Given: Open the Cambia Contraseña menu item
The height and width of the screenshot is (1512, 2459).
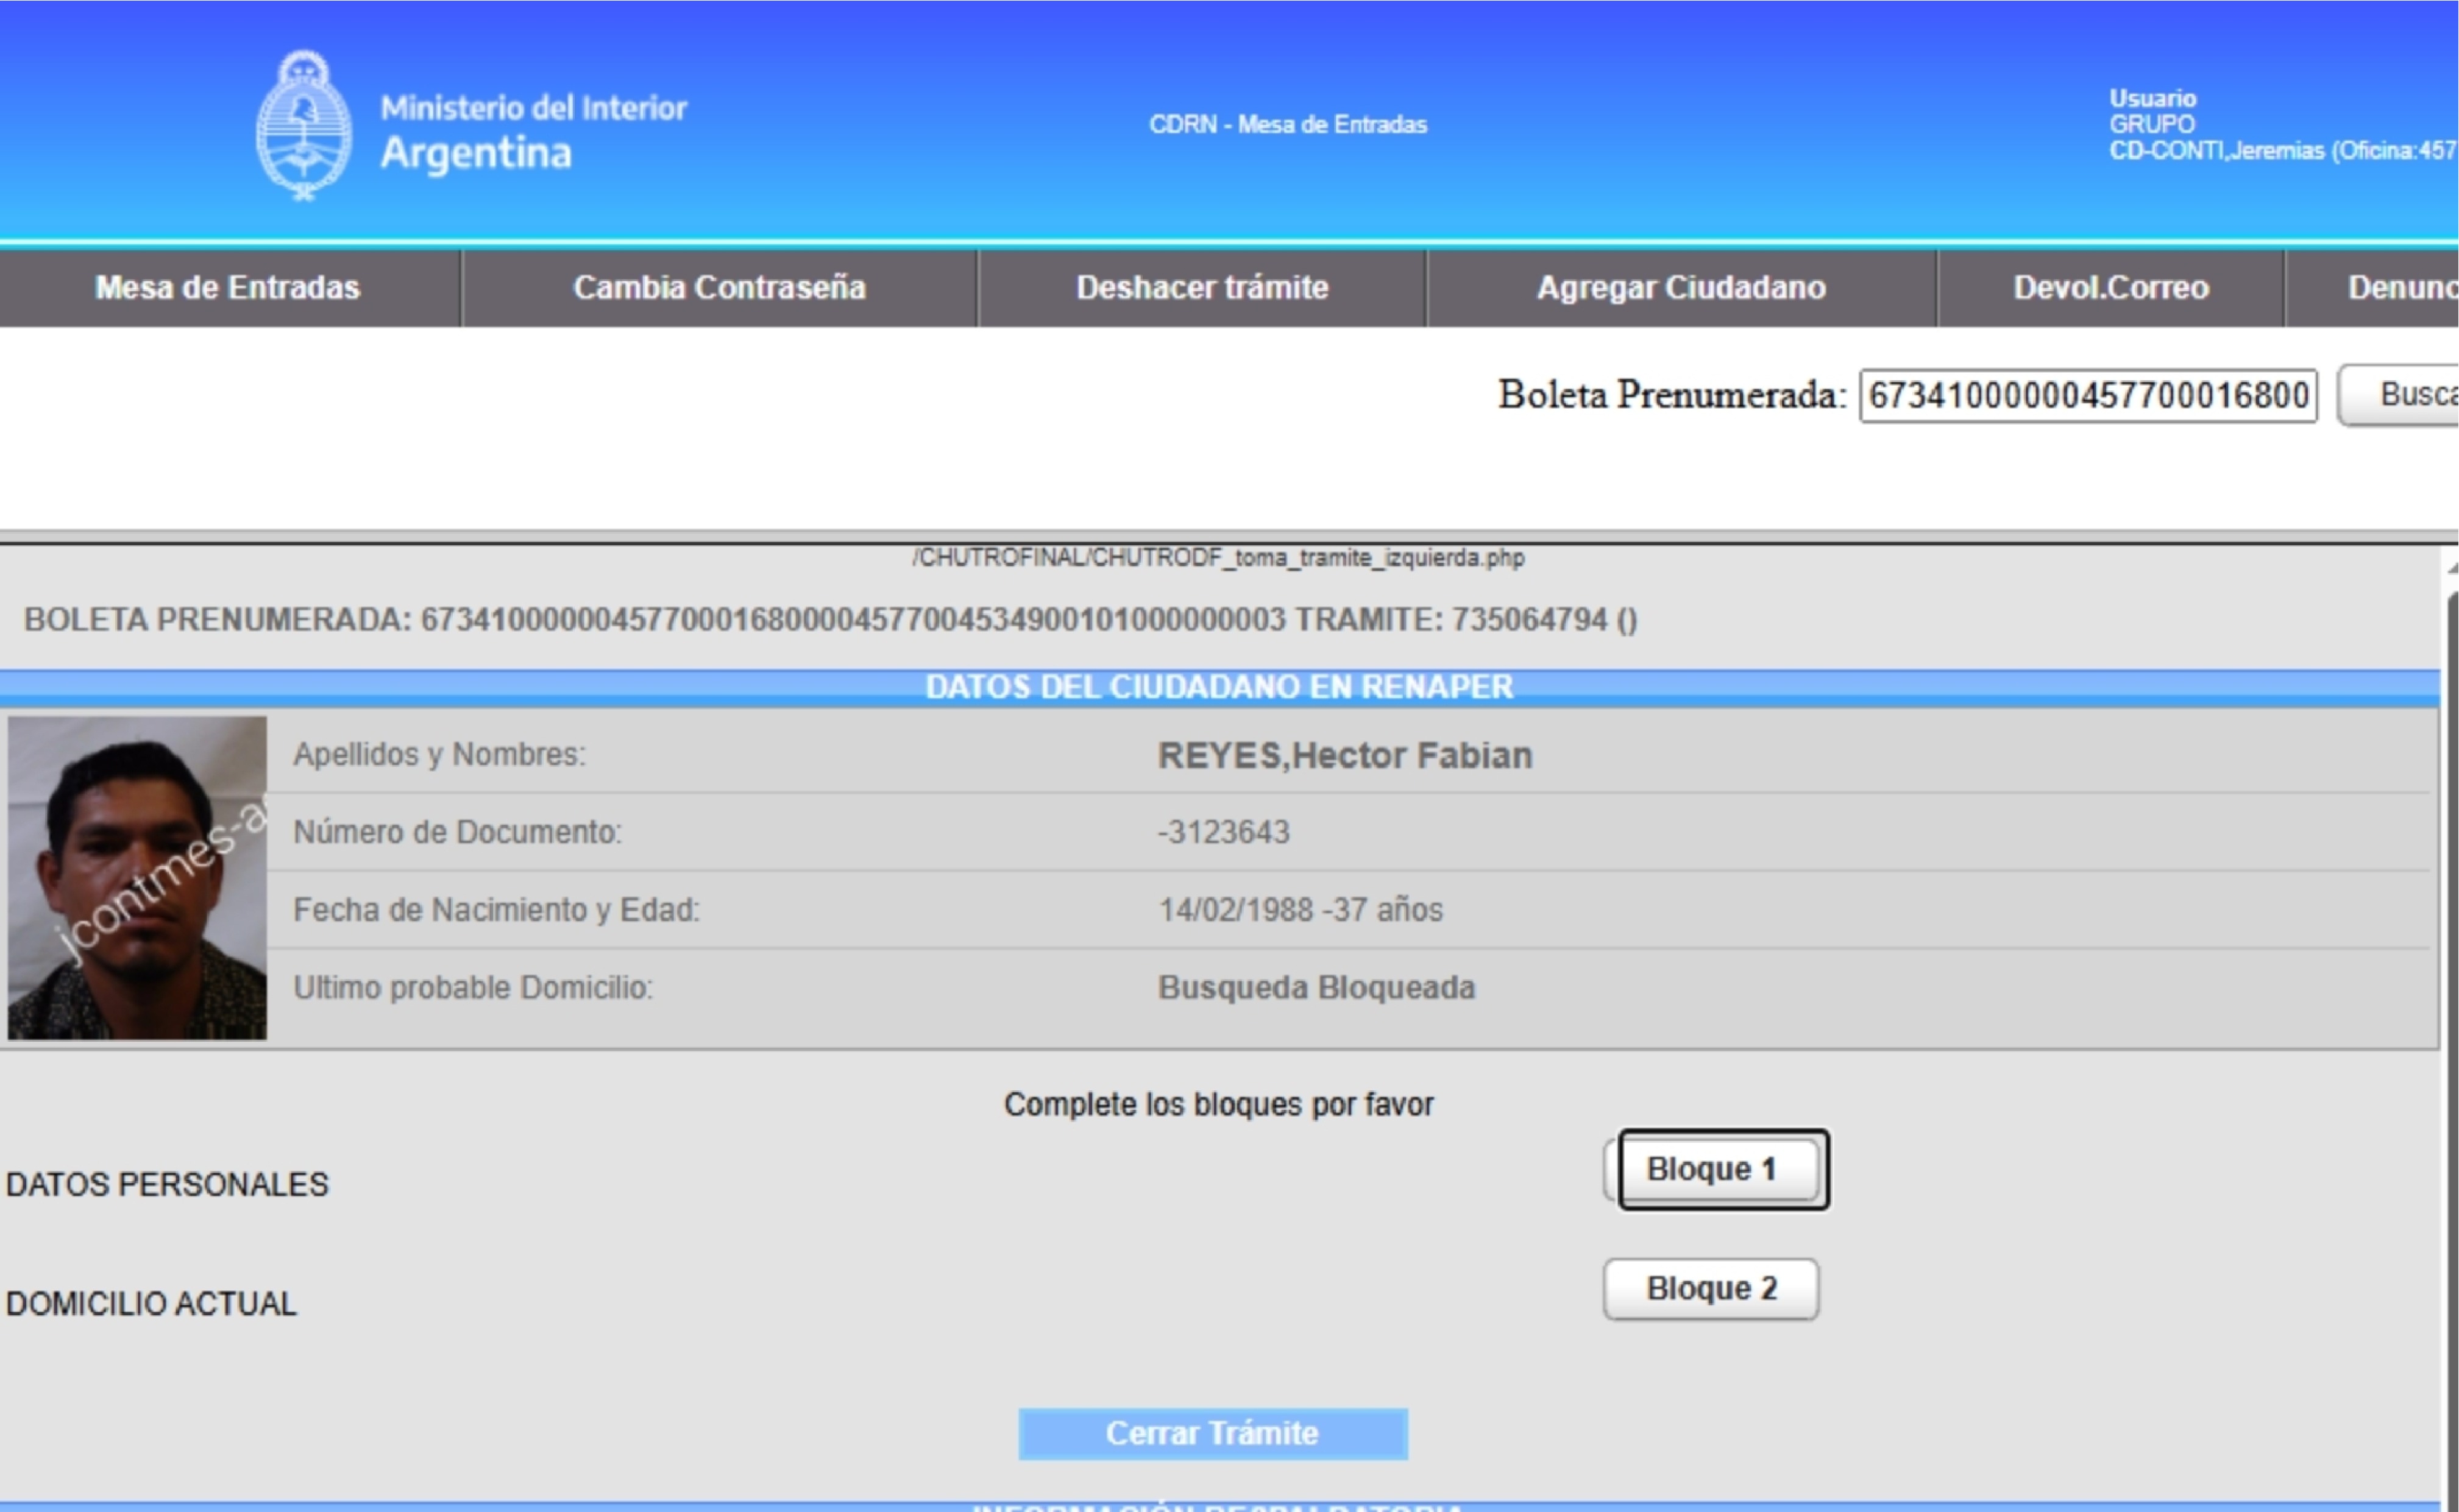Looking at the screenshot, I should coord(719,288).
